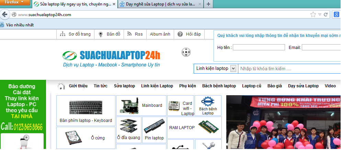Click the SUACHUALAPTOP24h site logo
This screenshot has height=150, width=342.
coord(111,55)
